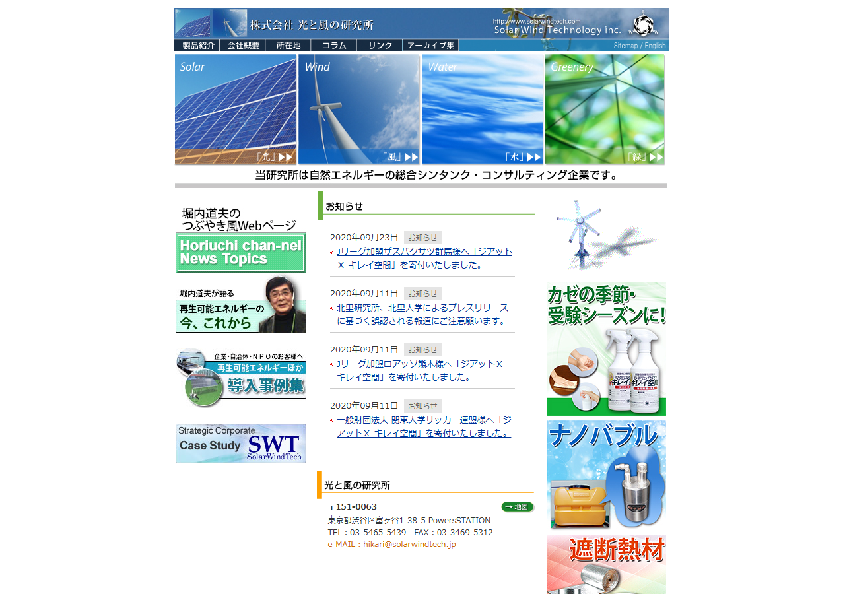This screenshot has width=845, height=594.
Task: Open the Wind turbine image tile
Action: (x=358, y=109)
